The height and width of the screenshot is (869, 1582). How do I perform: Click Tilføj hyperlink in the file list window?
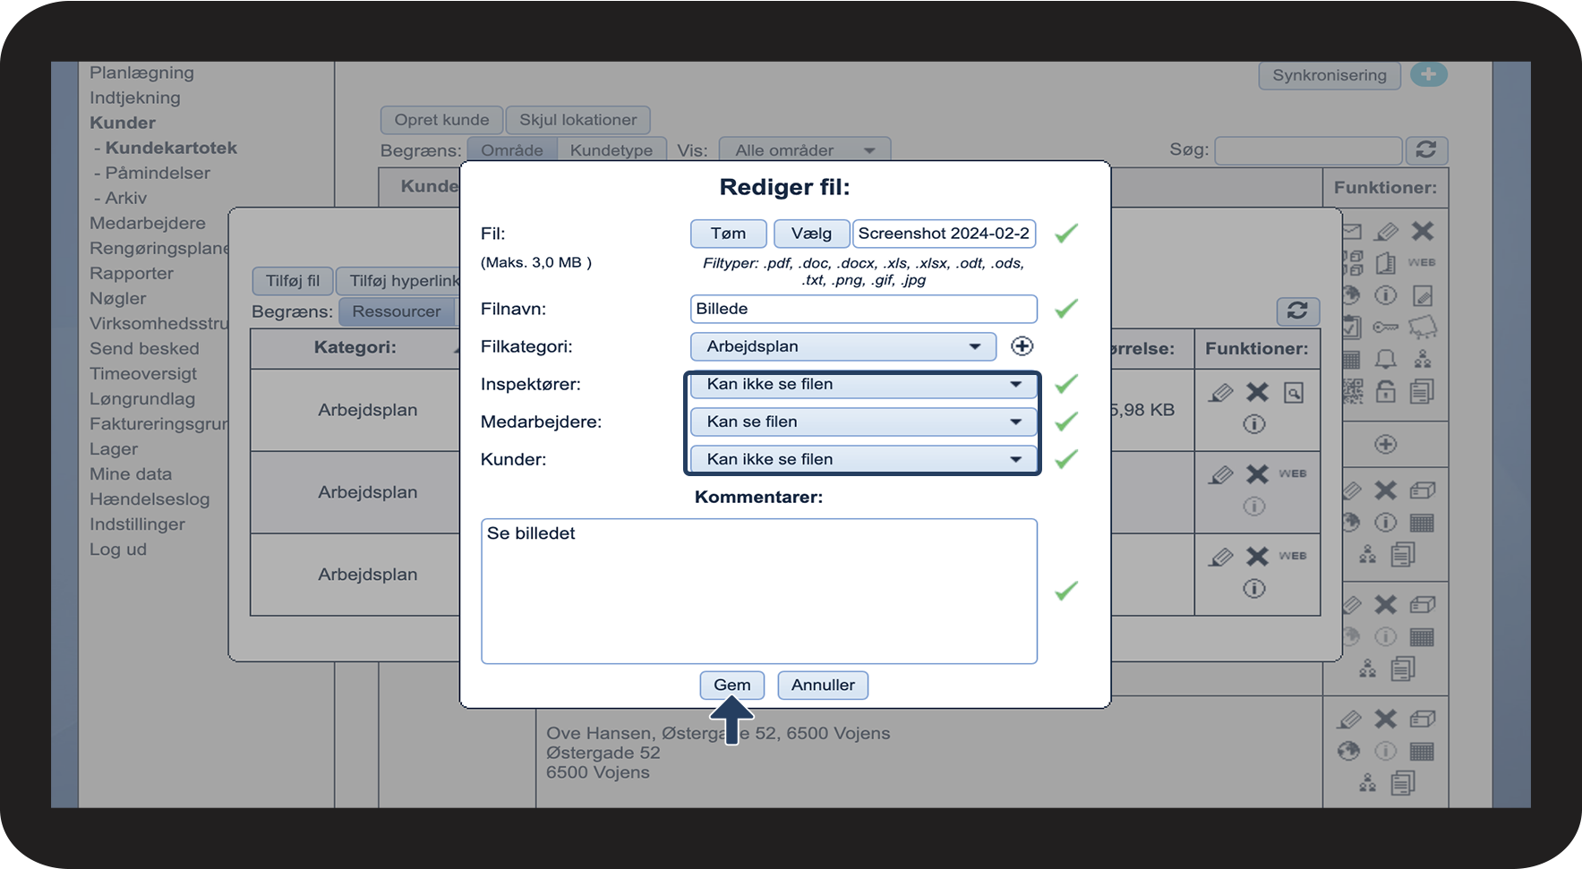[x=399, y=281]
